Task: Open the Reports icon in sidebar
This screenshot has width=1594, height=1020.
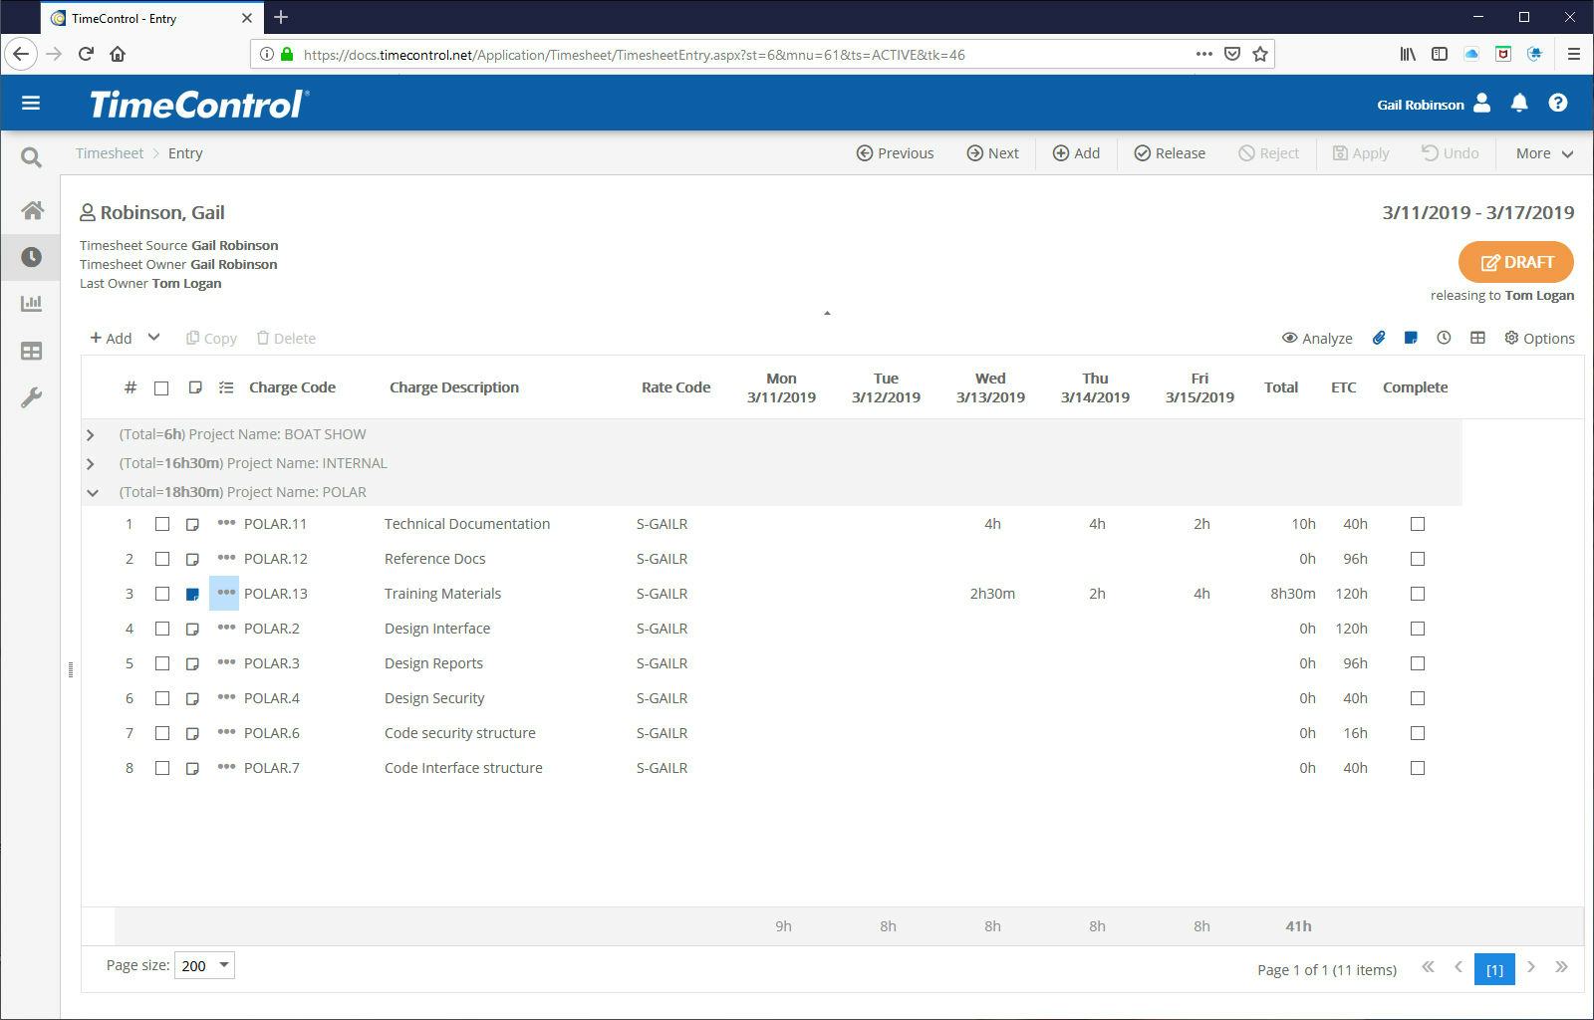Action: click(31, 304)
